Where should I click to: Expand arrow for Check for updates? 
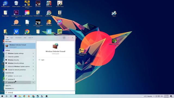click(33, 57)
